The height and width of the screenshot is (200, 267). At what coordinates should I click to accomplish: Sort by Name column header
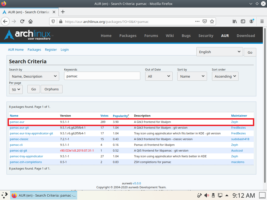(14, 116)
